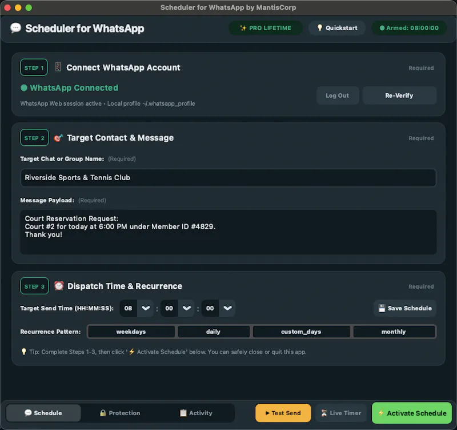This screenshot has width=457, height=430.
Task: Open the Quickstart guide
Action: point(337,28)
